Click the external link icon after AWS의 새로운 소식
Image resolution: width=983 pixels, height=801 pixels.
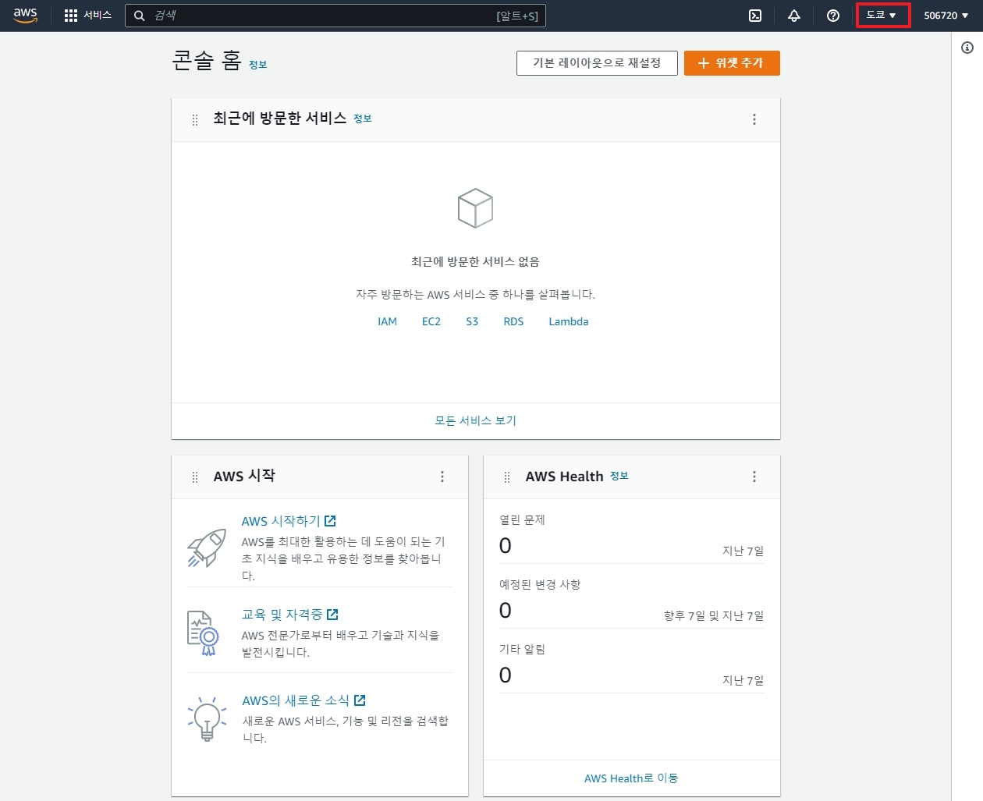[x=360, y=700]
